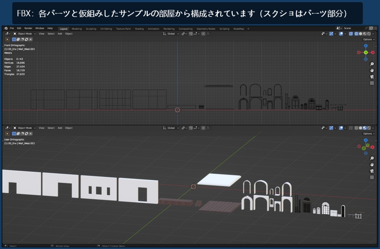Image resolution: width=380 pixels, height=249 pixels.
Task: Open the Help menu
Action: click(x=50, y=28)
